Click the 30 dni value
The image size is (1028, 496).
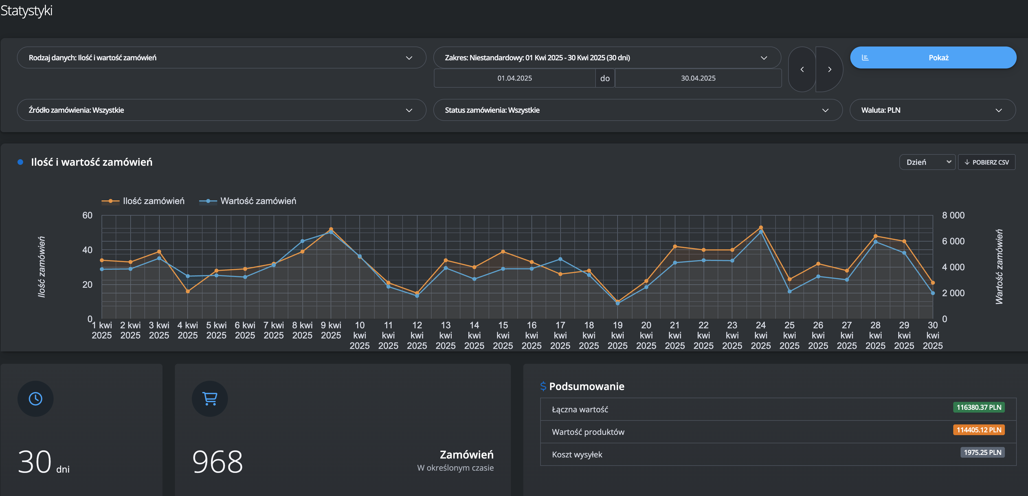pos(43,462)
